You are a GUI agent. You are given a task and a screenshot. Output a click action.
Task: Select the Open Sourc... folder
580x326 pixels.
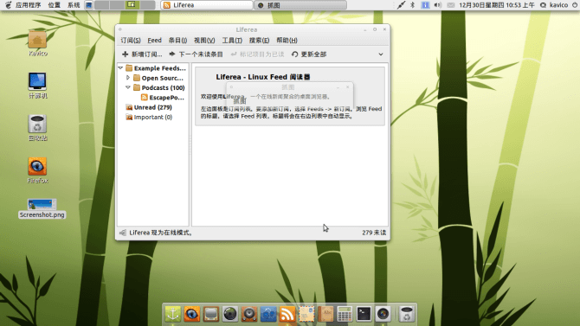click(158, 78)
